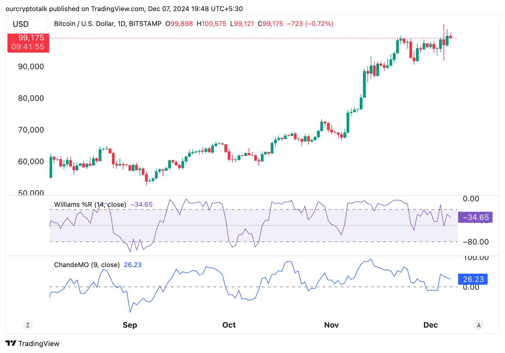Click the Bitcoin / U.S. Dollar symbol title

(x=108, y=24)
